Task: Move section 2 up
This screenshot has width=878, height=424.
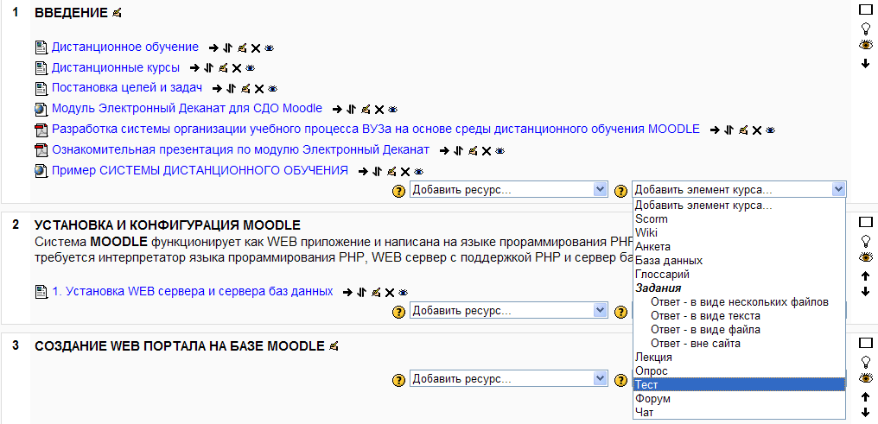Action: pyautogui.click(x=866, y=275)
